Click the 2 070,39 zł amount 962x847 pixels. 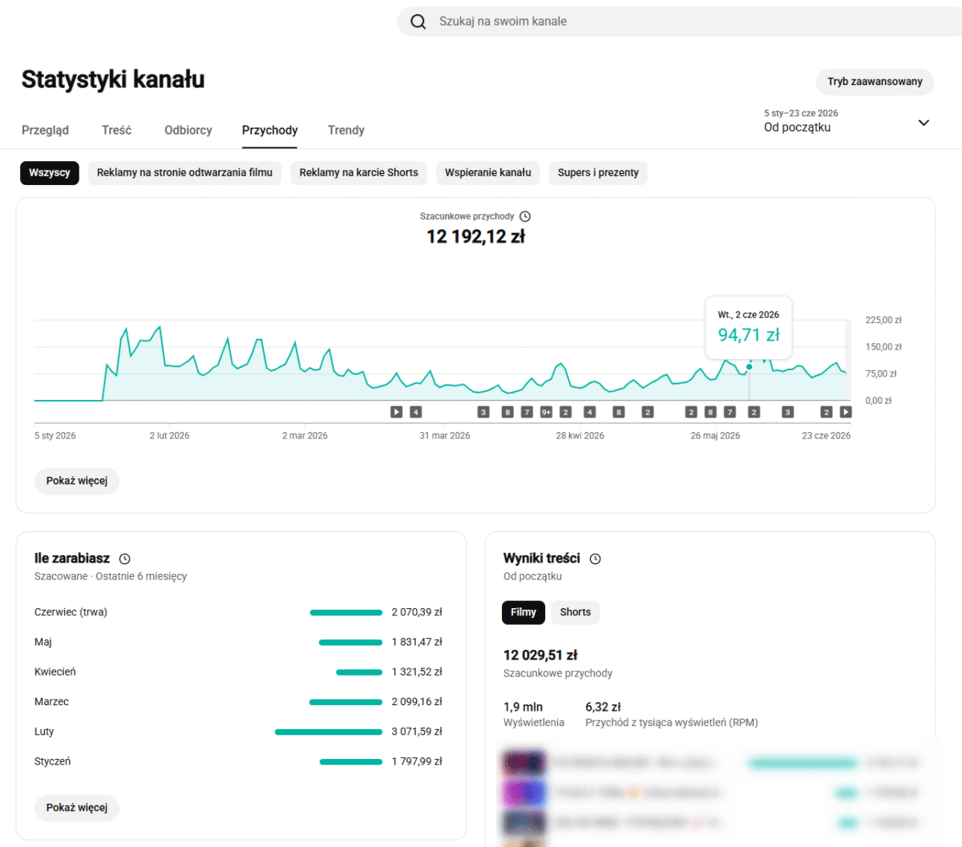(x=417, y=612)
